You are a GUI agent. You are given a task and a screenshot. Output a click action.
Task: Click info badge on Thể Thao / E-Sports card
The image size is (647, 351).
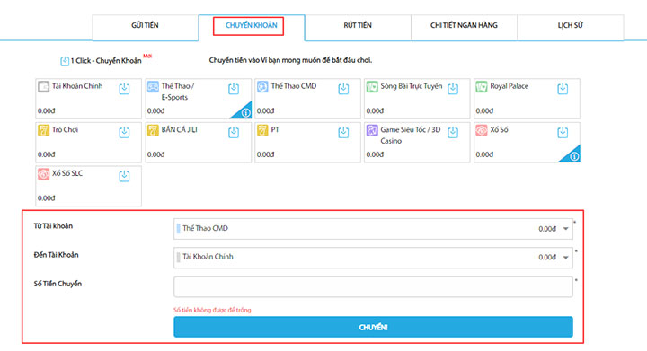pos(245,112)
